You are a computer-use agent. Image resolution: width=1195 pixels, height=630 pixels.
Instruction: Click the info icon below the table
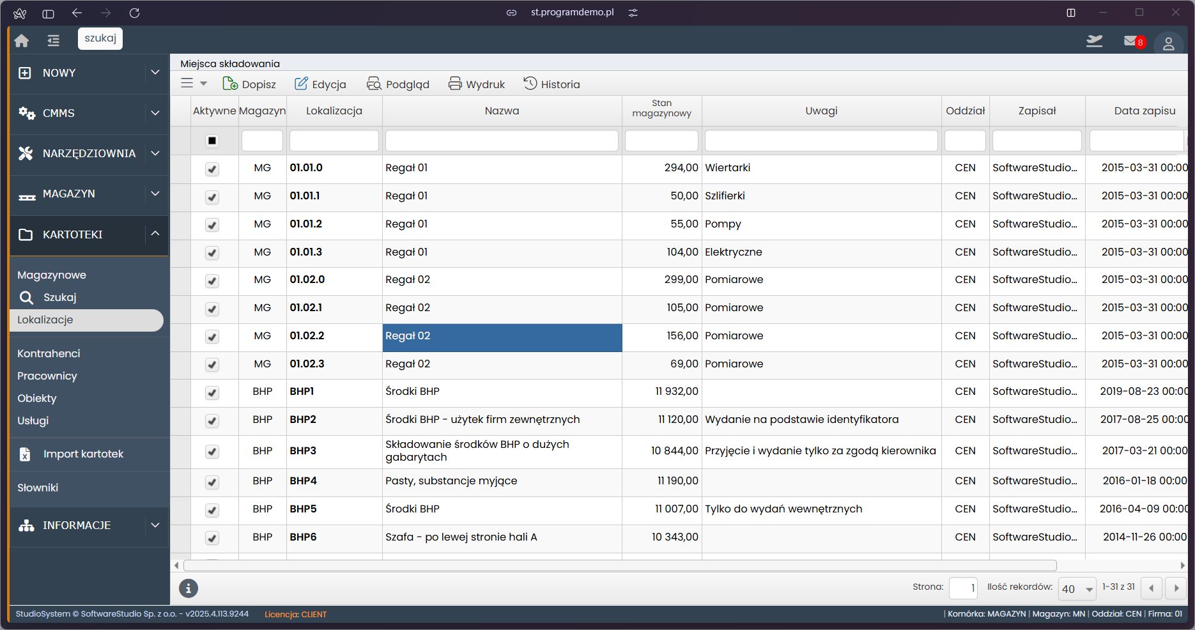coord(188,588)
